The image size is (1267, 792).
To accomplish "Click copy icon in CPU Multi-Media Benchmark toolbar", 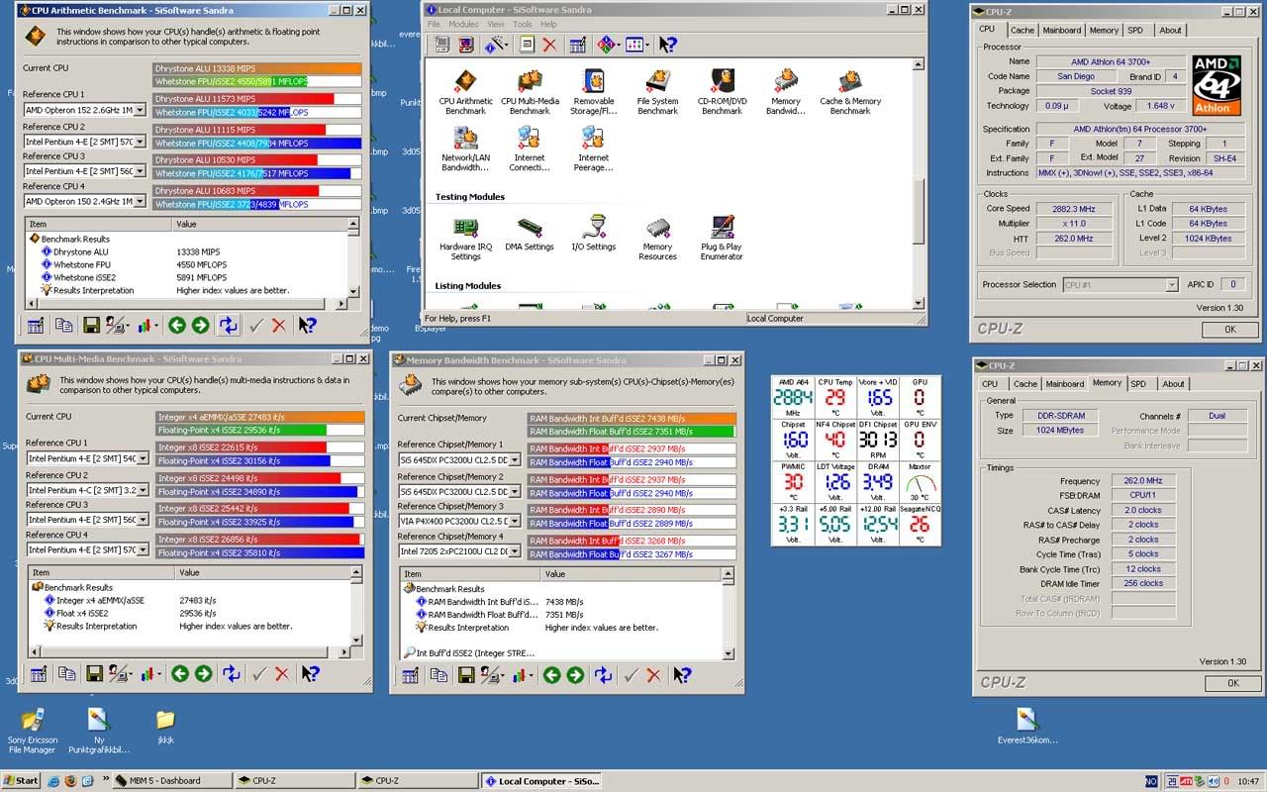I will click(66, 674).
